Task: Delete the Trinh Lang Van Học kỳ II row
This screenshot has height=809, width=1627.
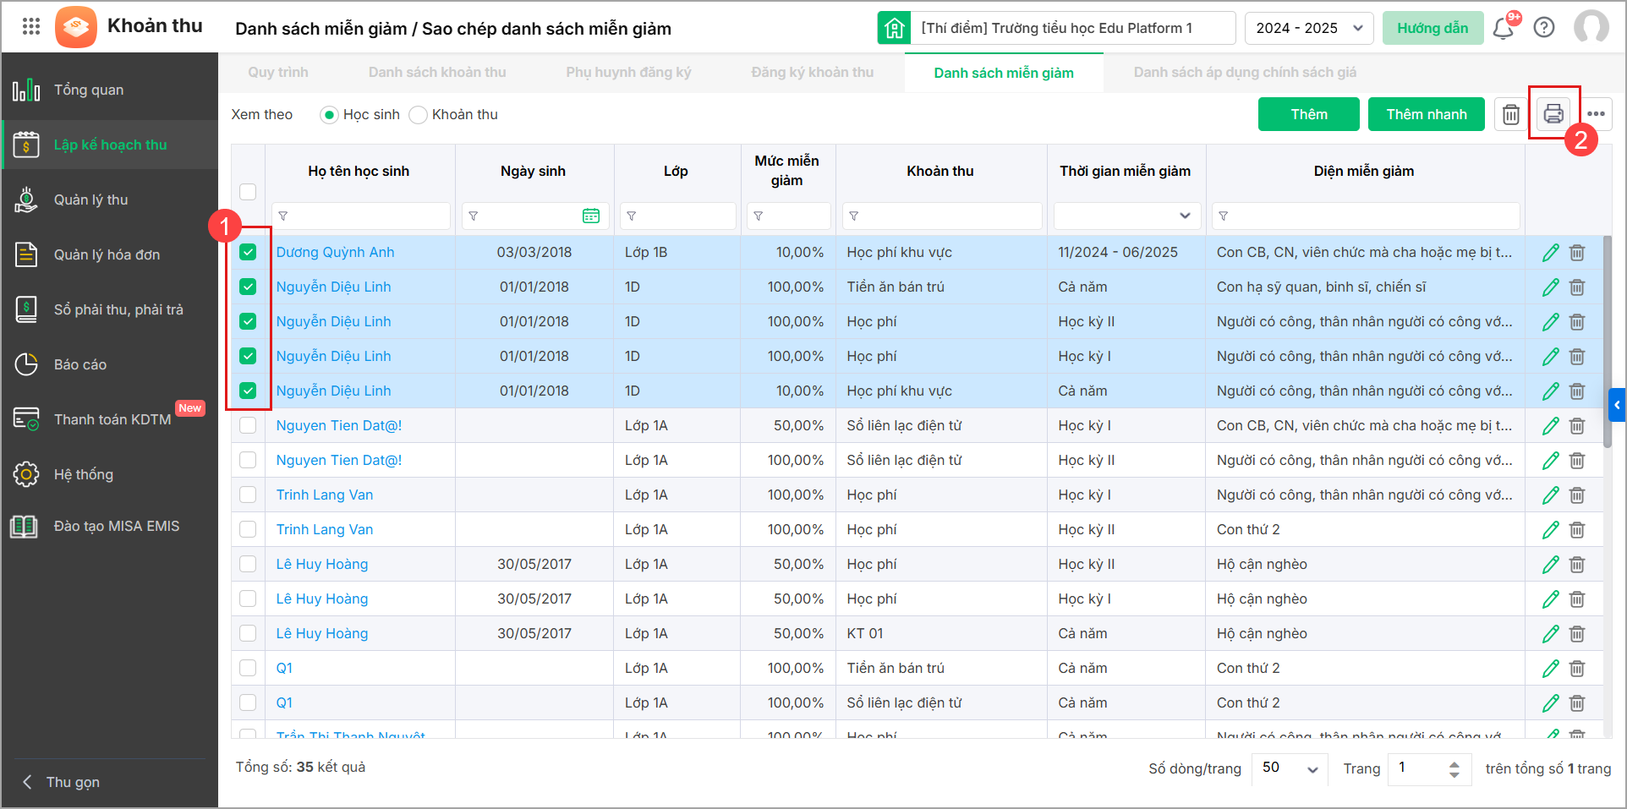Action: (1577, 530)
